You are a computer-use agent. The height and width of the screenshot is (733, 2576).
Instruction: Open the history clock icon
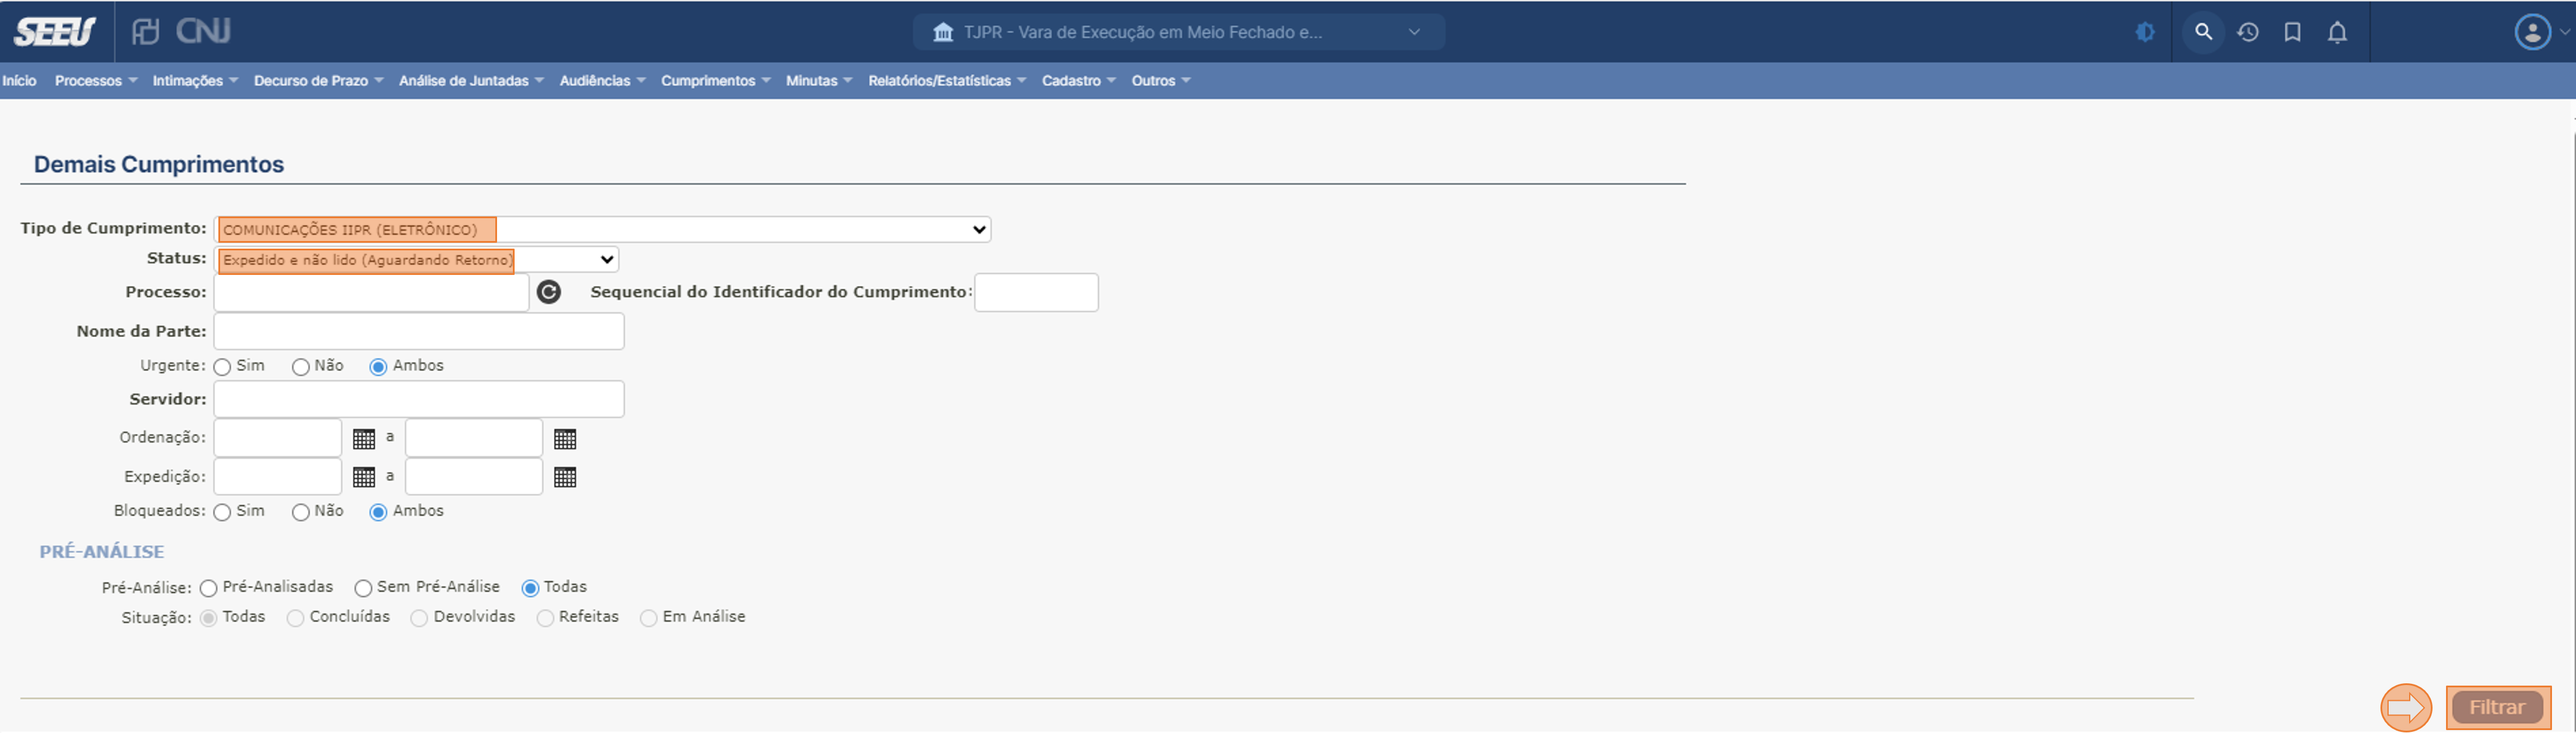tap(2248, 32)
